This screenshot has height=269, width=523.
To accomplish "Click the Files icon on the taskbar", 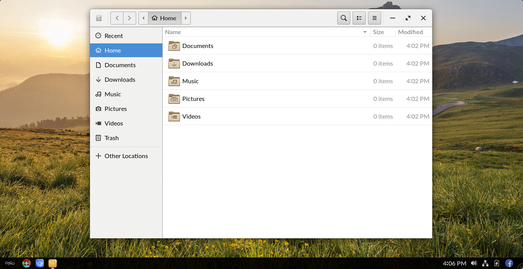I will (x=53, y=263).
